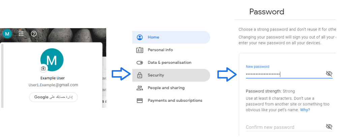Image resolution: width=345 pixels, height=138 pixels.
Task: Open the Google apps grid launcher
Action: coord(21,34)
